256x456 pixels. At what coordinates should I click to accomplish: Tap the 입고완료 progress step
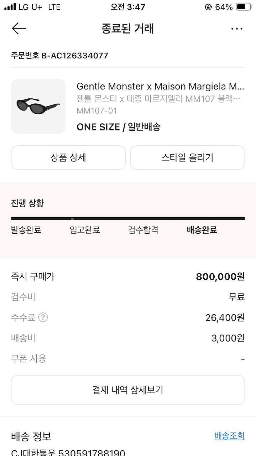[x=85, y=230]
